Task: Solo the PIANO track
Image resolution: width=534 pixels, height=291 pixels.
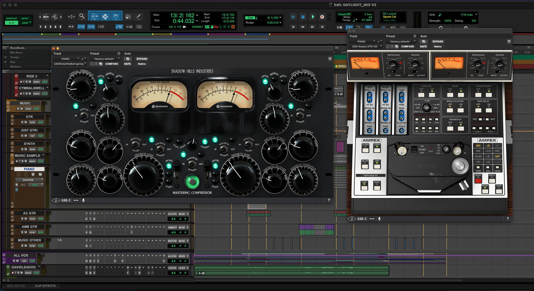Action: coord(33,174)
